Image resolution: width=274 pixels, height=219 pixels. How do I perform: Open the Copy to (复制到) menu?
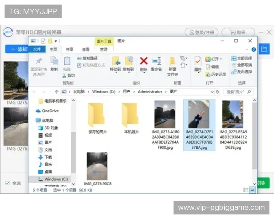(128, 64)
